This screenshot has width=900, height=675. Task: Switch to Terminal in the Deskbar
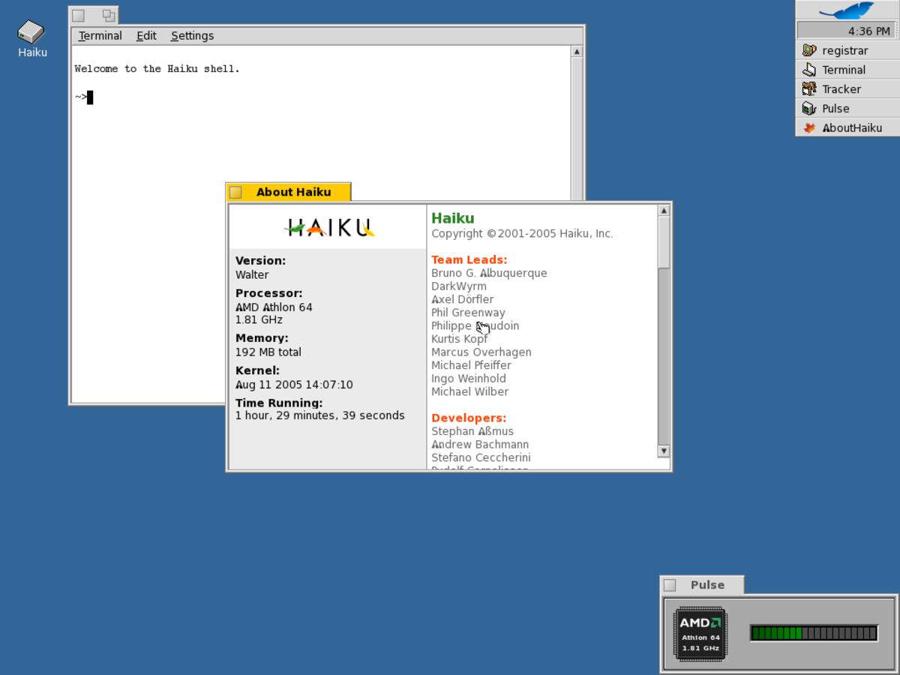click(x=847, y=70)
